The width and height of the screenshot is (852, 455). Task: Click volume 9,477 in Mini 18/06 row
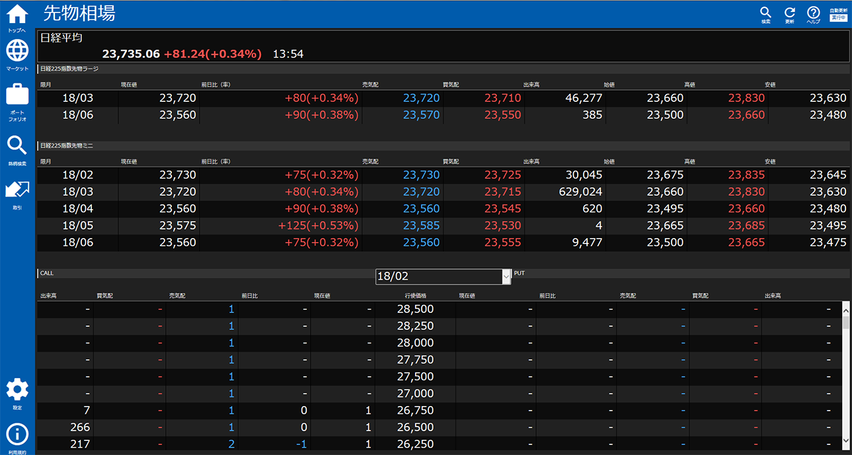tap(588, 242)
